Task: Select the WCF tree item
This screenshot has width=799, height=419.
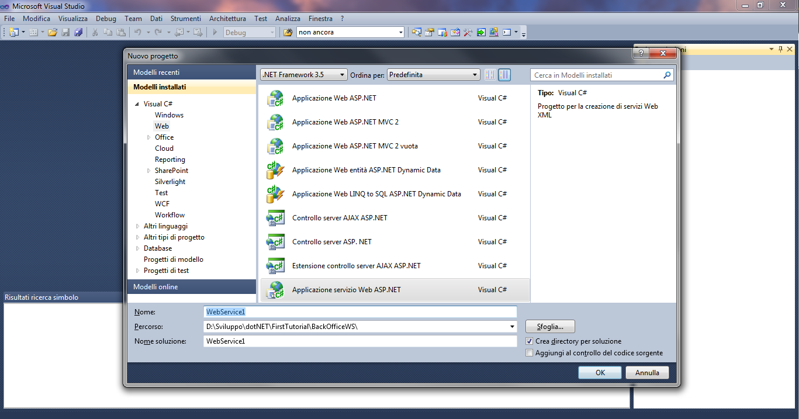Action: click(162, 204)
